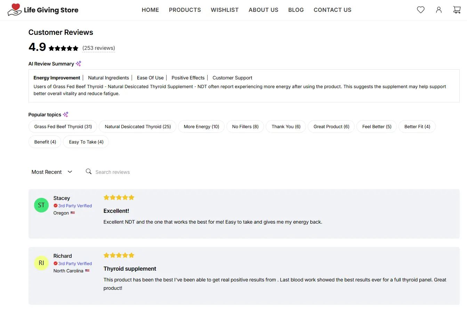Screen dimensions: 467x310
Task: Filter by More Energy topic
Action: point(201,126)
